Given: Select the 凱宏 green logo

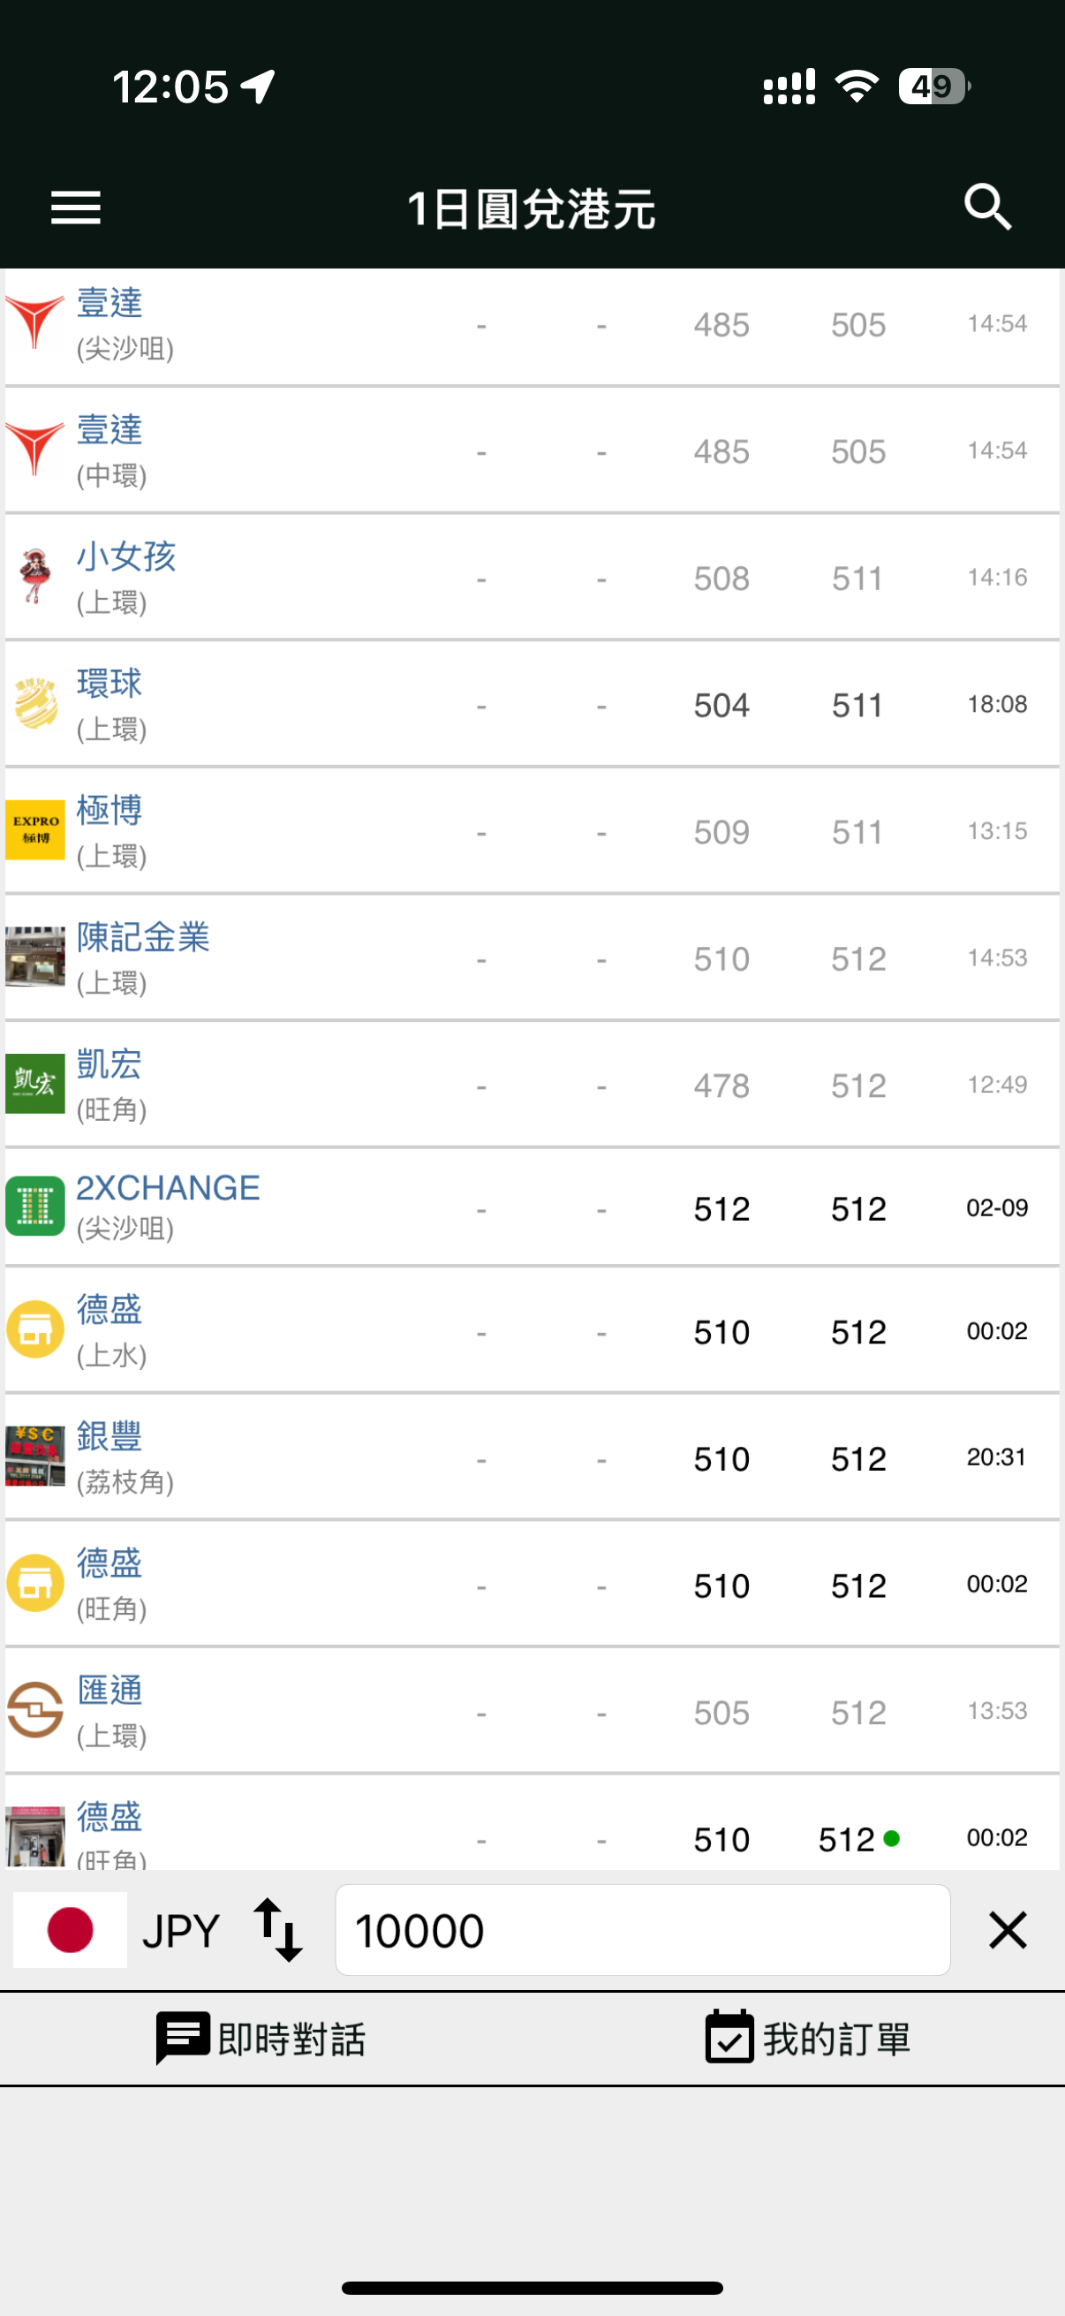Looking at the screenshot, I should (35, 1084).
